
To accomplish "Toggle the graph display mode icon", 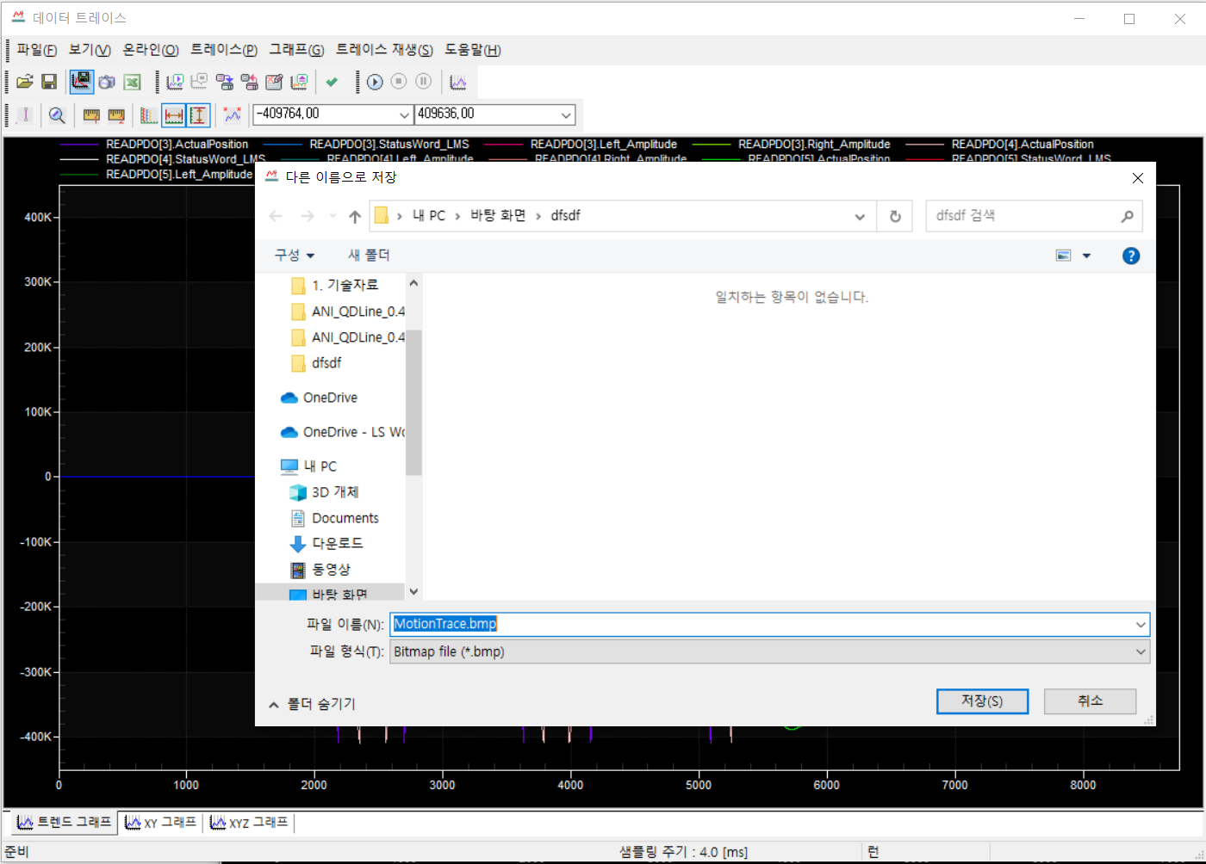I will [x=231, y=114].
